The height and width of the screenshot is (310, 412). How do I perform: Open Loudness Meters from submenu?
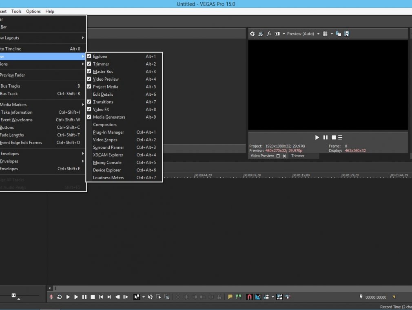point(124,178)
